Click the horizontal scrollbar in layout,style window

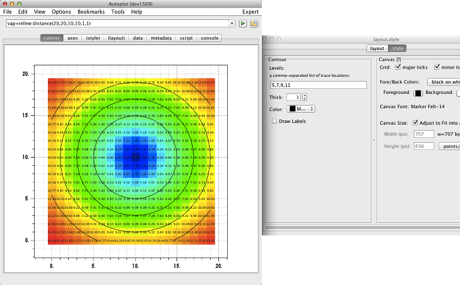tap(362, 227)
